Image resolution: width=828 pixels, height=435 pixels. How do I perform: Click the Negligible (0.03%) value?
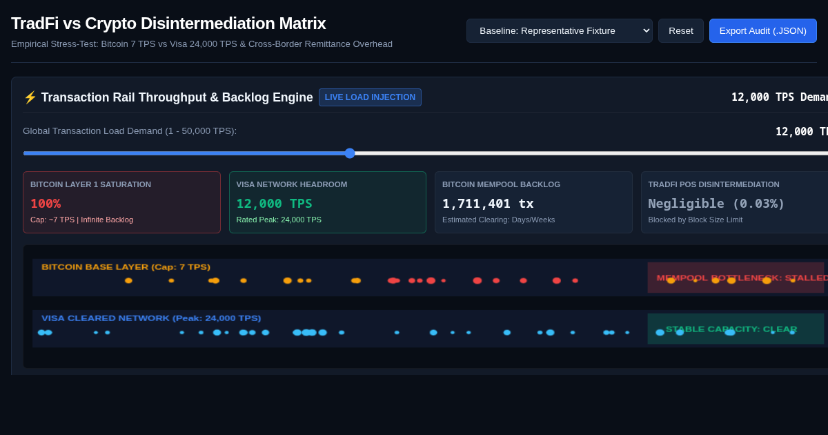(717, 204)
